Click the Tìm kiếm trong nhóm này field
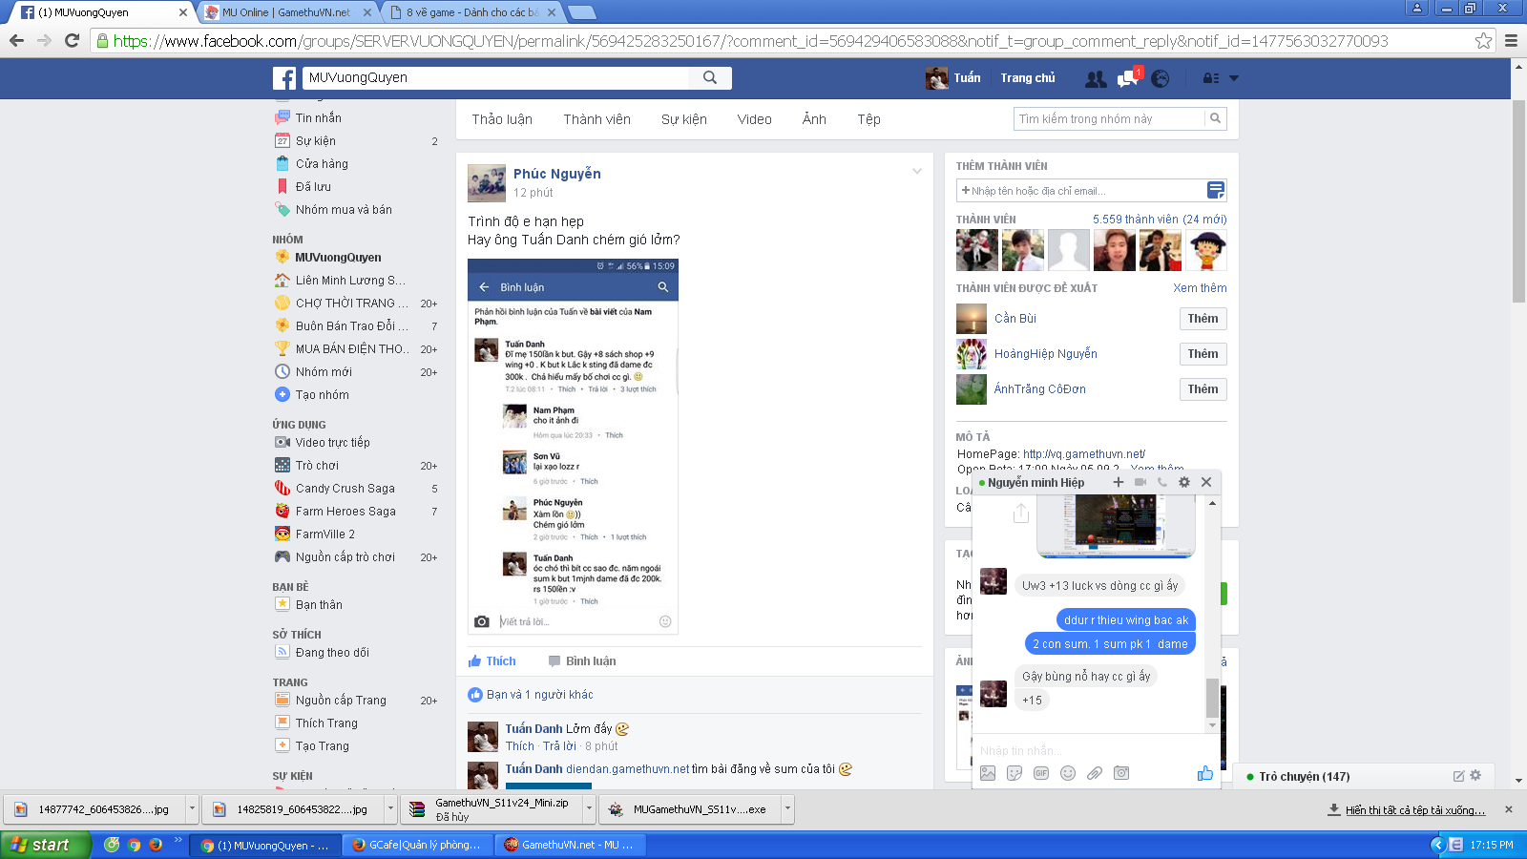 (1109, 119)
